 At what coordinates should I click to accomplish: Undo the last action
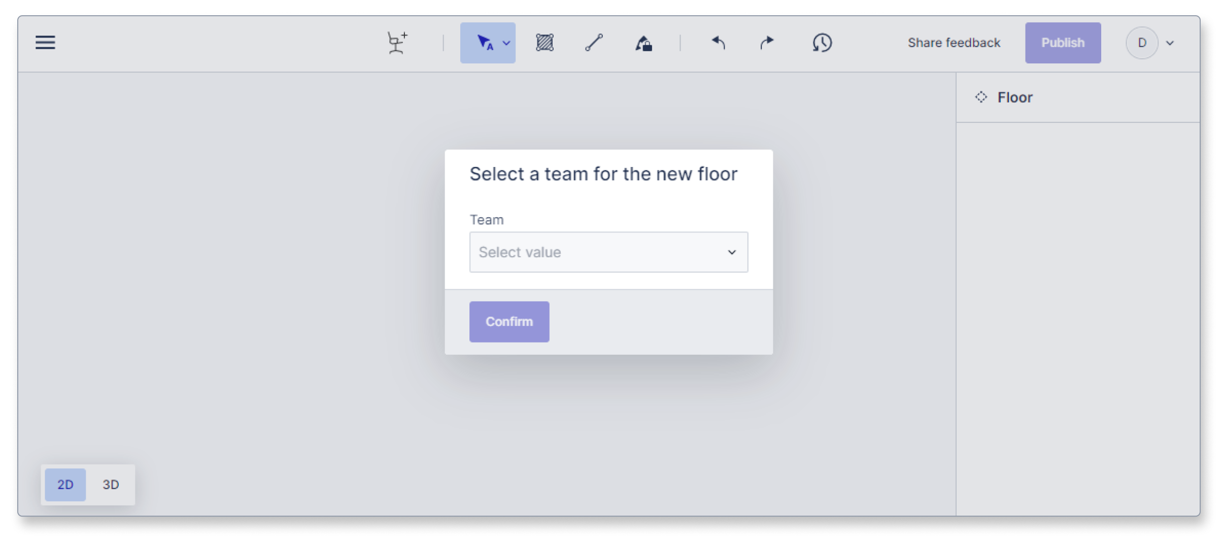tap(718, 43)
